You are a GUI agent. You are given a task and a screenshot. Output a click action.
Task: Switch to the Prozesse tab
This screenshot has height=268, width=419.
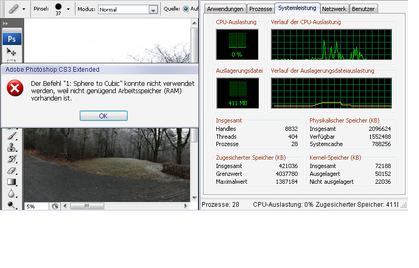coord(260,9)
